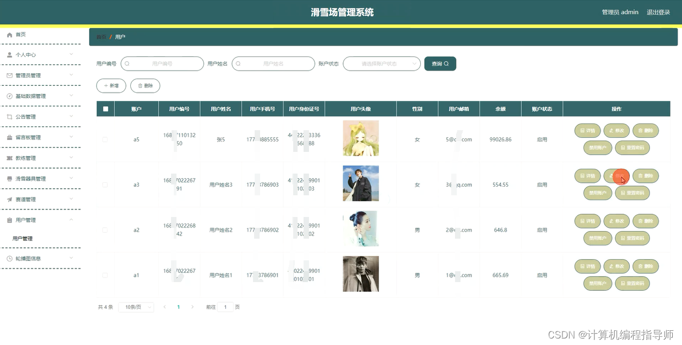Click the 首页 breadcrumb link

pos(101,37)
